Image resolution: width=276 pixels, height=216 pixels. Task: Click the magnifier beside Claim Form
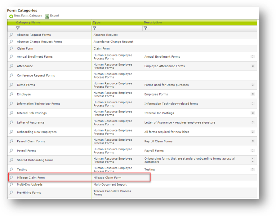coord(11,48)
